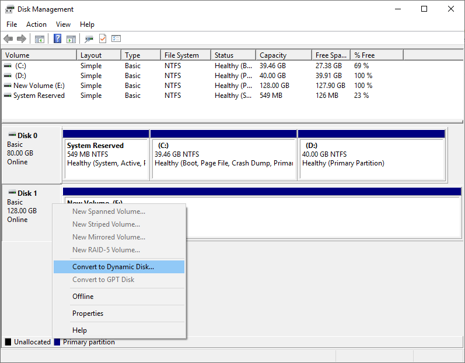Choose Offline from the context menu

point(83,297)
